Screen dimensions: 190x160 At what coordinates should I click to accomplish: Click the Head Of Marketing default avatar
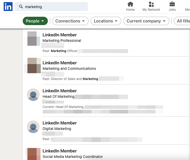click(x=33, y=95)
